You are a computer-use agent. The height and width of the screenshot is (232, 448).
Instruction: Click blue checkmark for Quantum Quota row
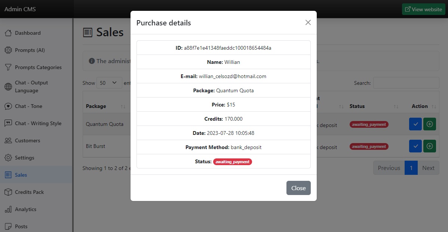click(x=415, y=124)
